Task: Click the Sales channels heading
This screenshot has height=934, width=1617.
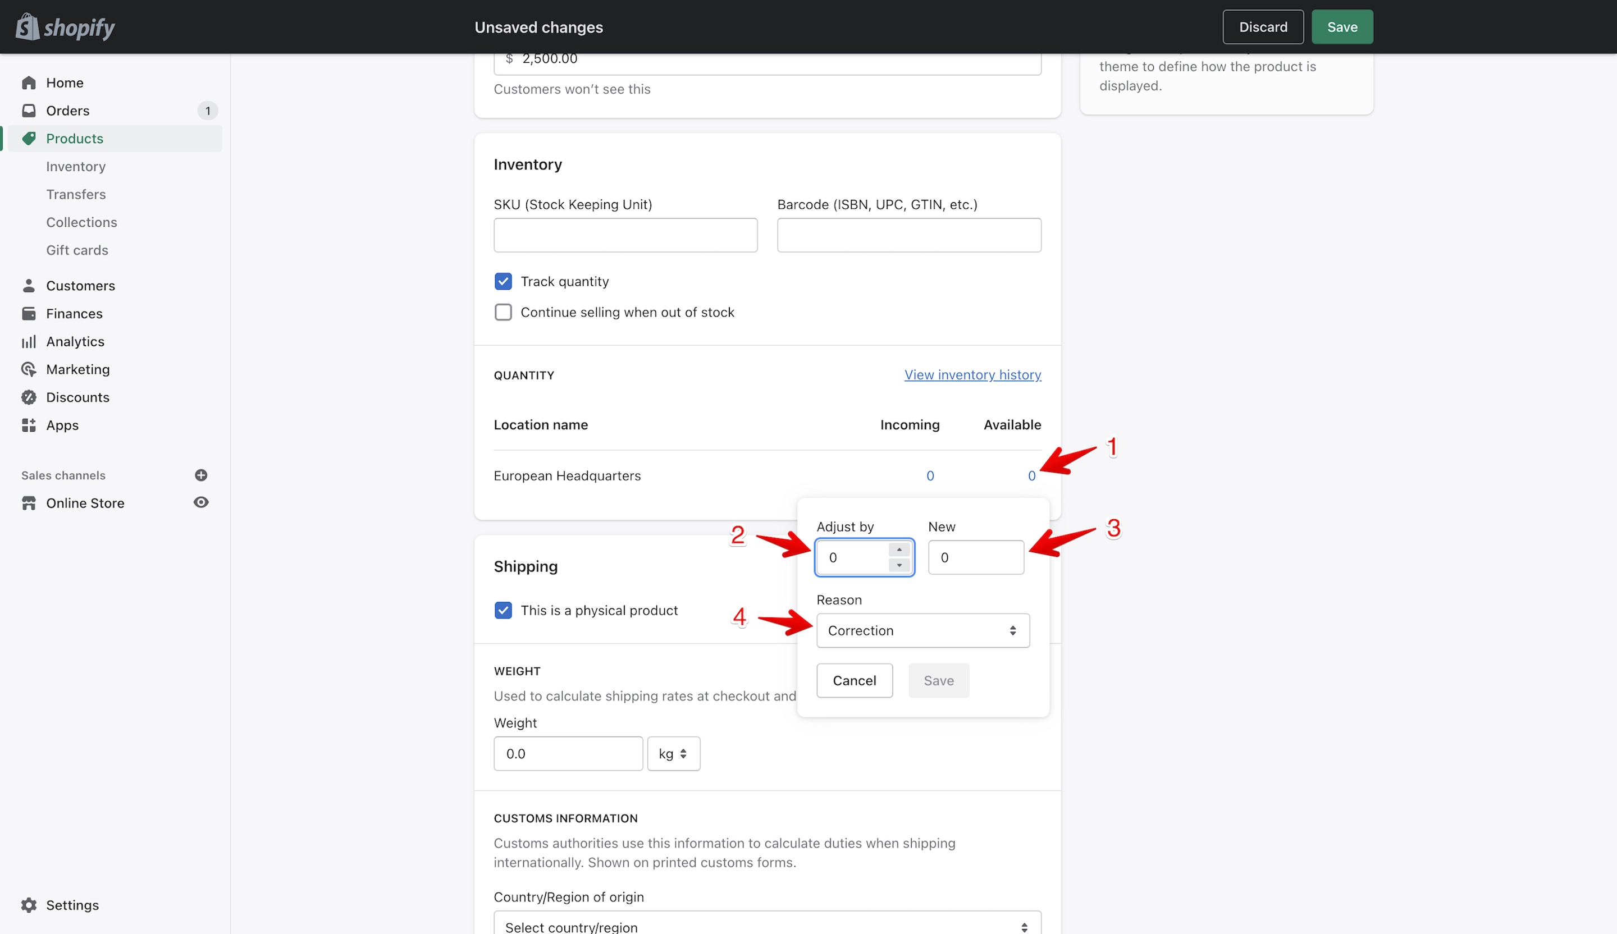Action: [63, 475]
